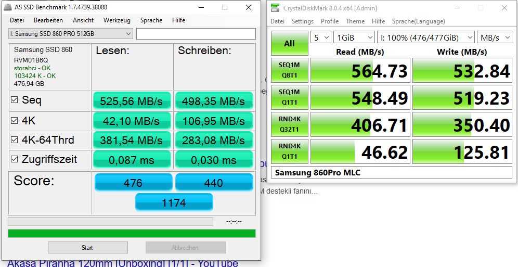Open Datei menu in CrystalDiskMark

pos(278,21)
